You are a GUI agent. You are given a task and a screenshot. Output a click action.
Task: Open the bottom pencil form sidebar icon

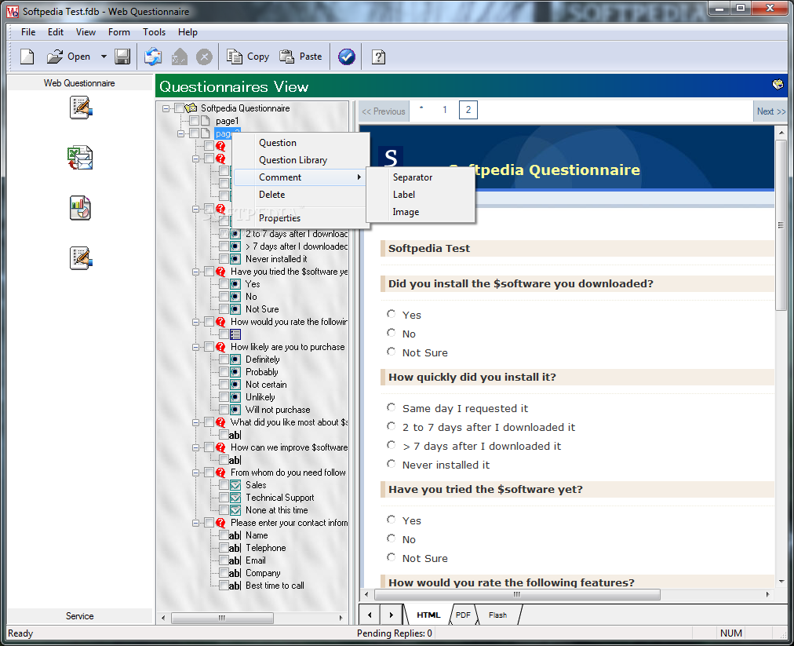(81, 258)
